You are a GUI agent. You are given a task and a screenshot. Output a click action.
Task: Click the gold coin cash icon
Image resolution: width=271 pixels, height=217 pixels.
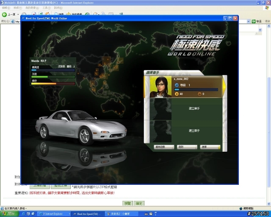tap(177, 94)
